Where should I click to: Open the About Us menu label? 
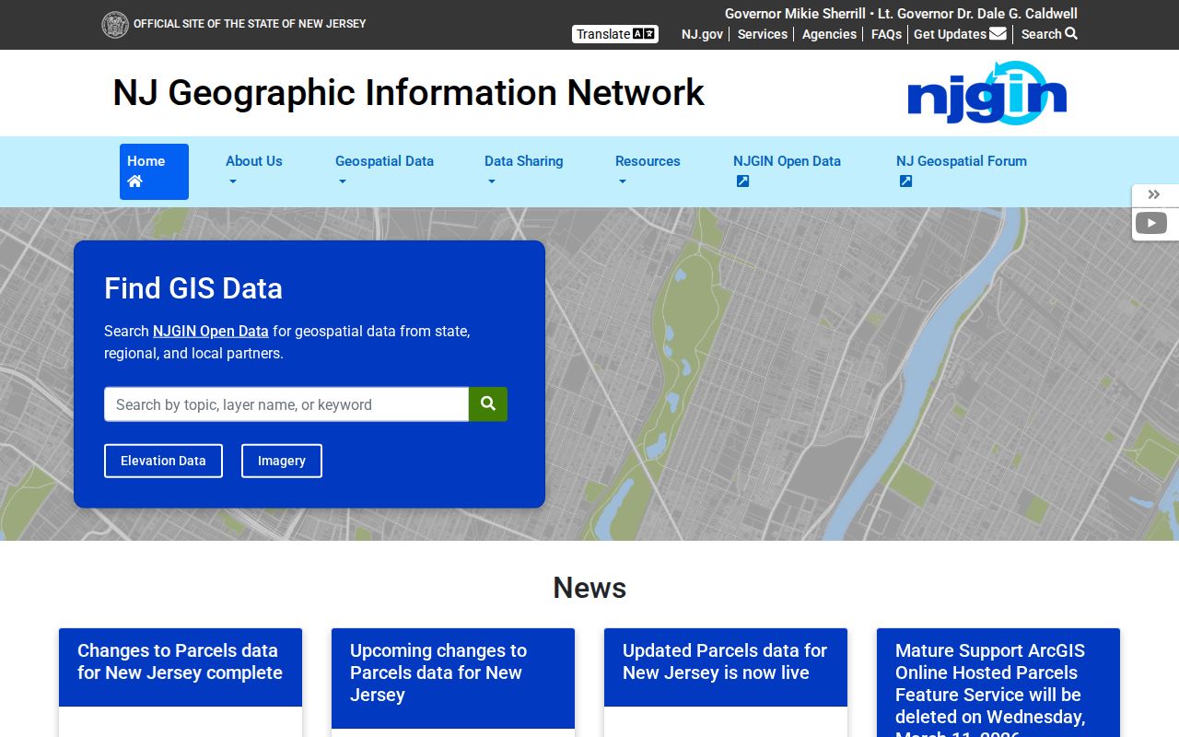point(254,161)
